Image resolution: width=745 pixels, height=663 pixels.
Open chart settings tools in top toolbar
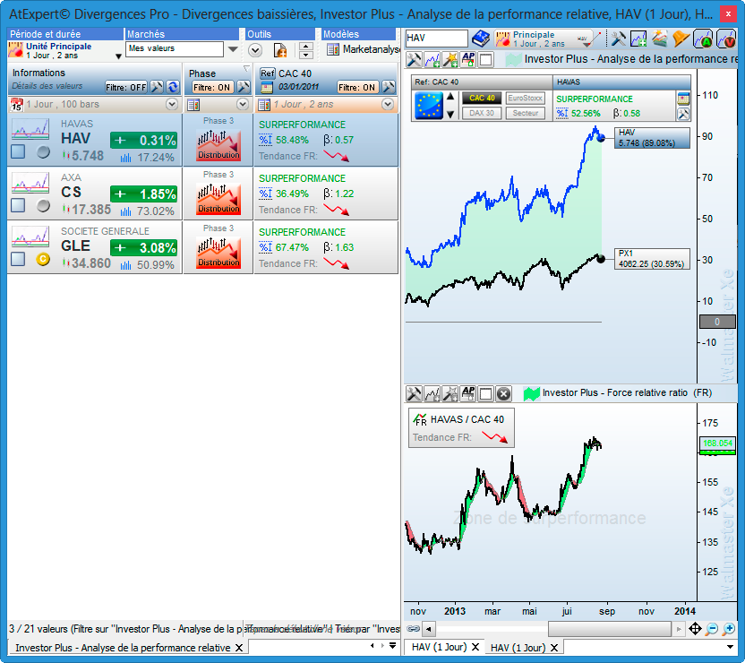pyautogui.click(x=618, y=39)
